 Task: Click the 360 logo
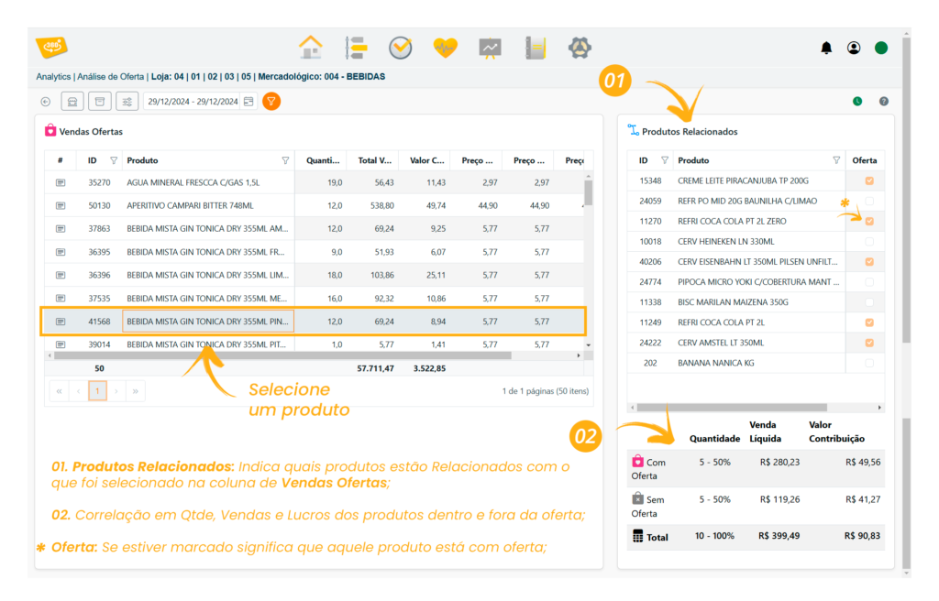pyautogui.click(x=51, y=47)
